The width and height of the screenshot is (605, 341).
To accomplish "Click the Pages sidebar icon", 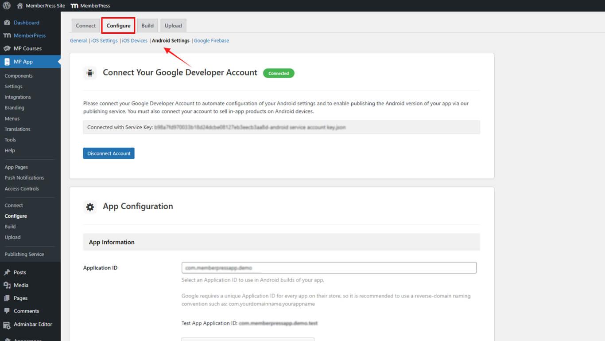I will 7,298.
